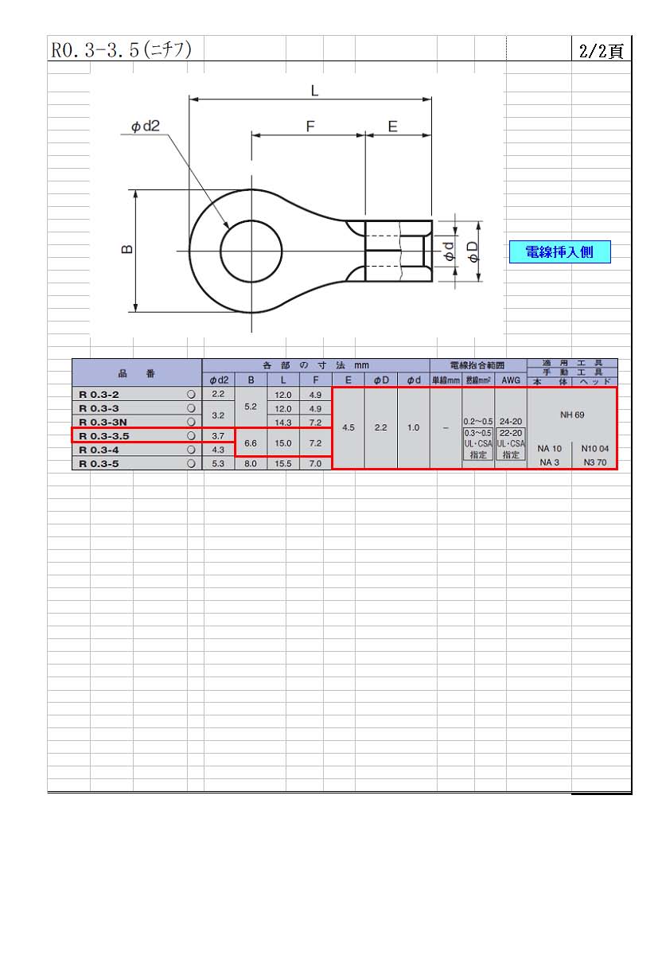Viewport: 658px width, 959px height.
Task: Select the E value 4.5
Action: 348,427
